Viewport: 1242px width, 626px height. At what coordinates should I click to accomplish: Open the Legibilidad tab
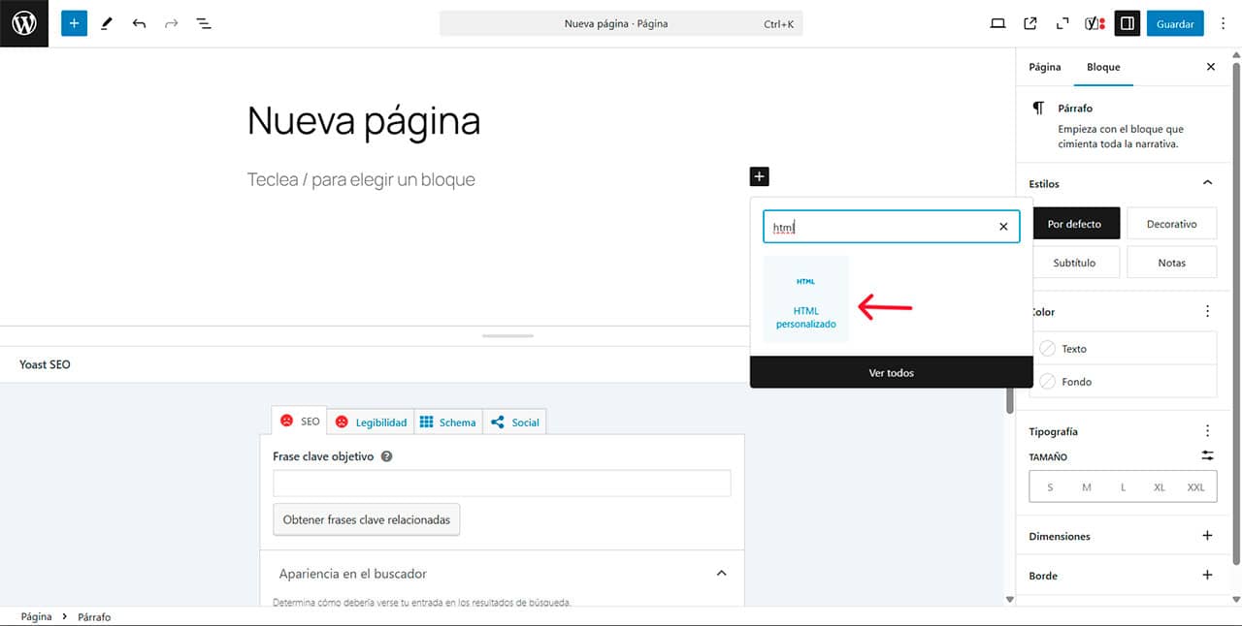pyautogui.click(x=372, y=422)
